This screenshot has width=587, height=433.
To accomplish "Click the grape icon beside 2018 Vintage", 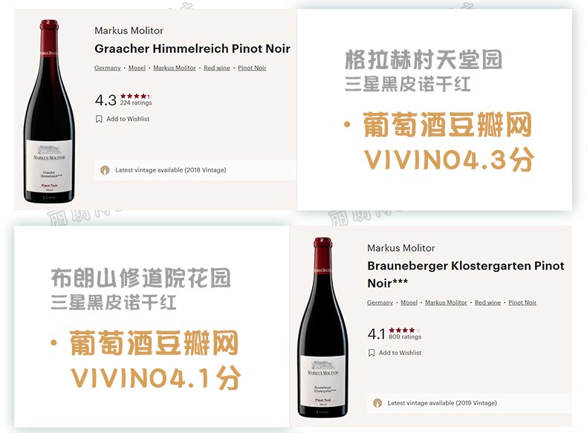I will pos(105,170).
